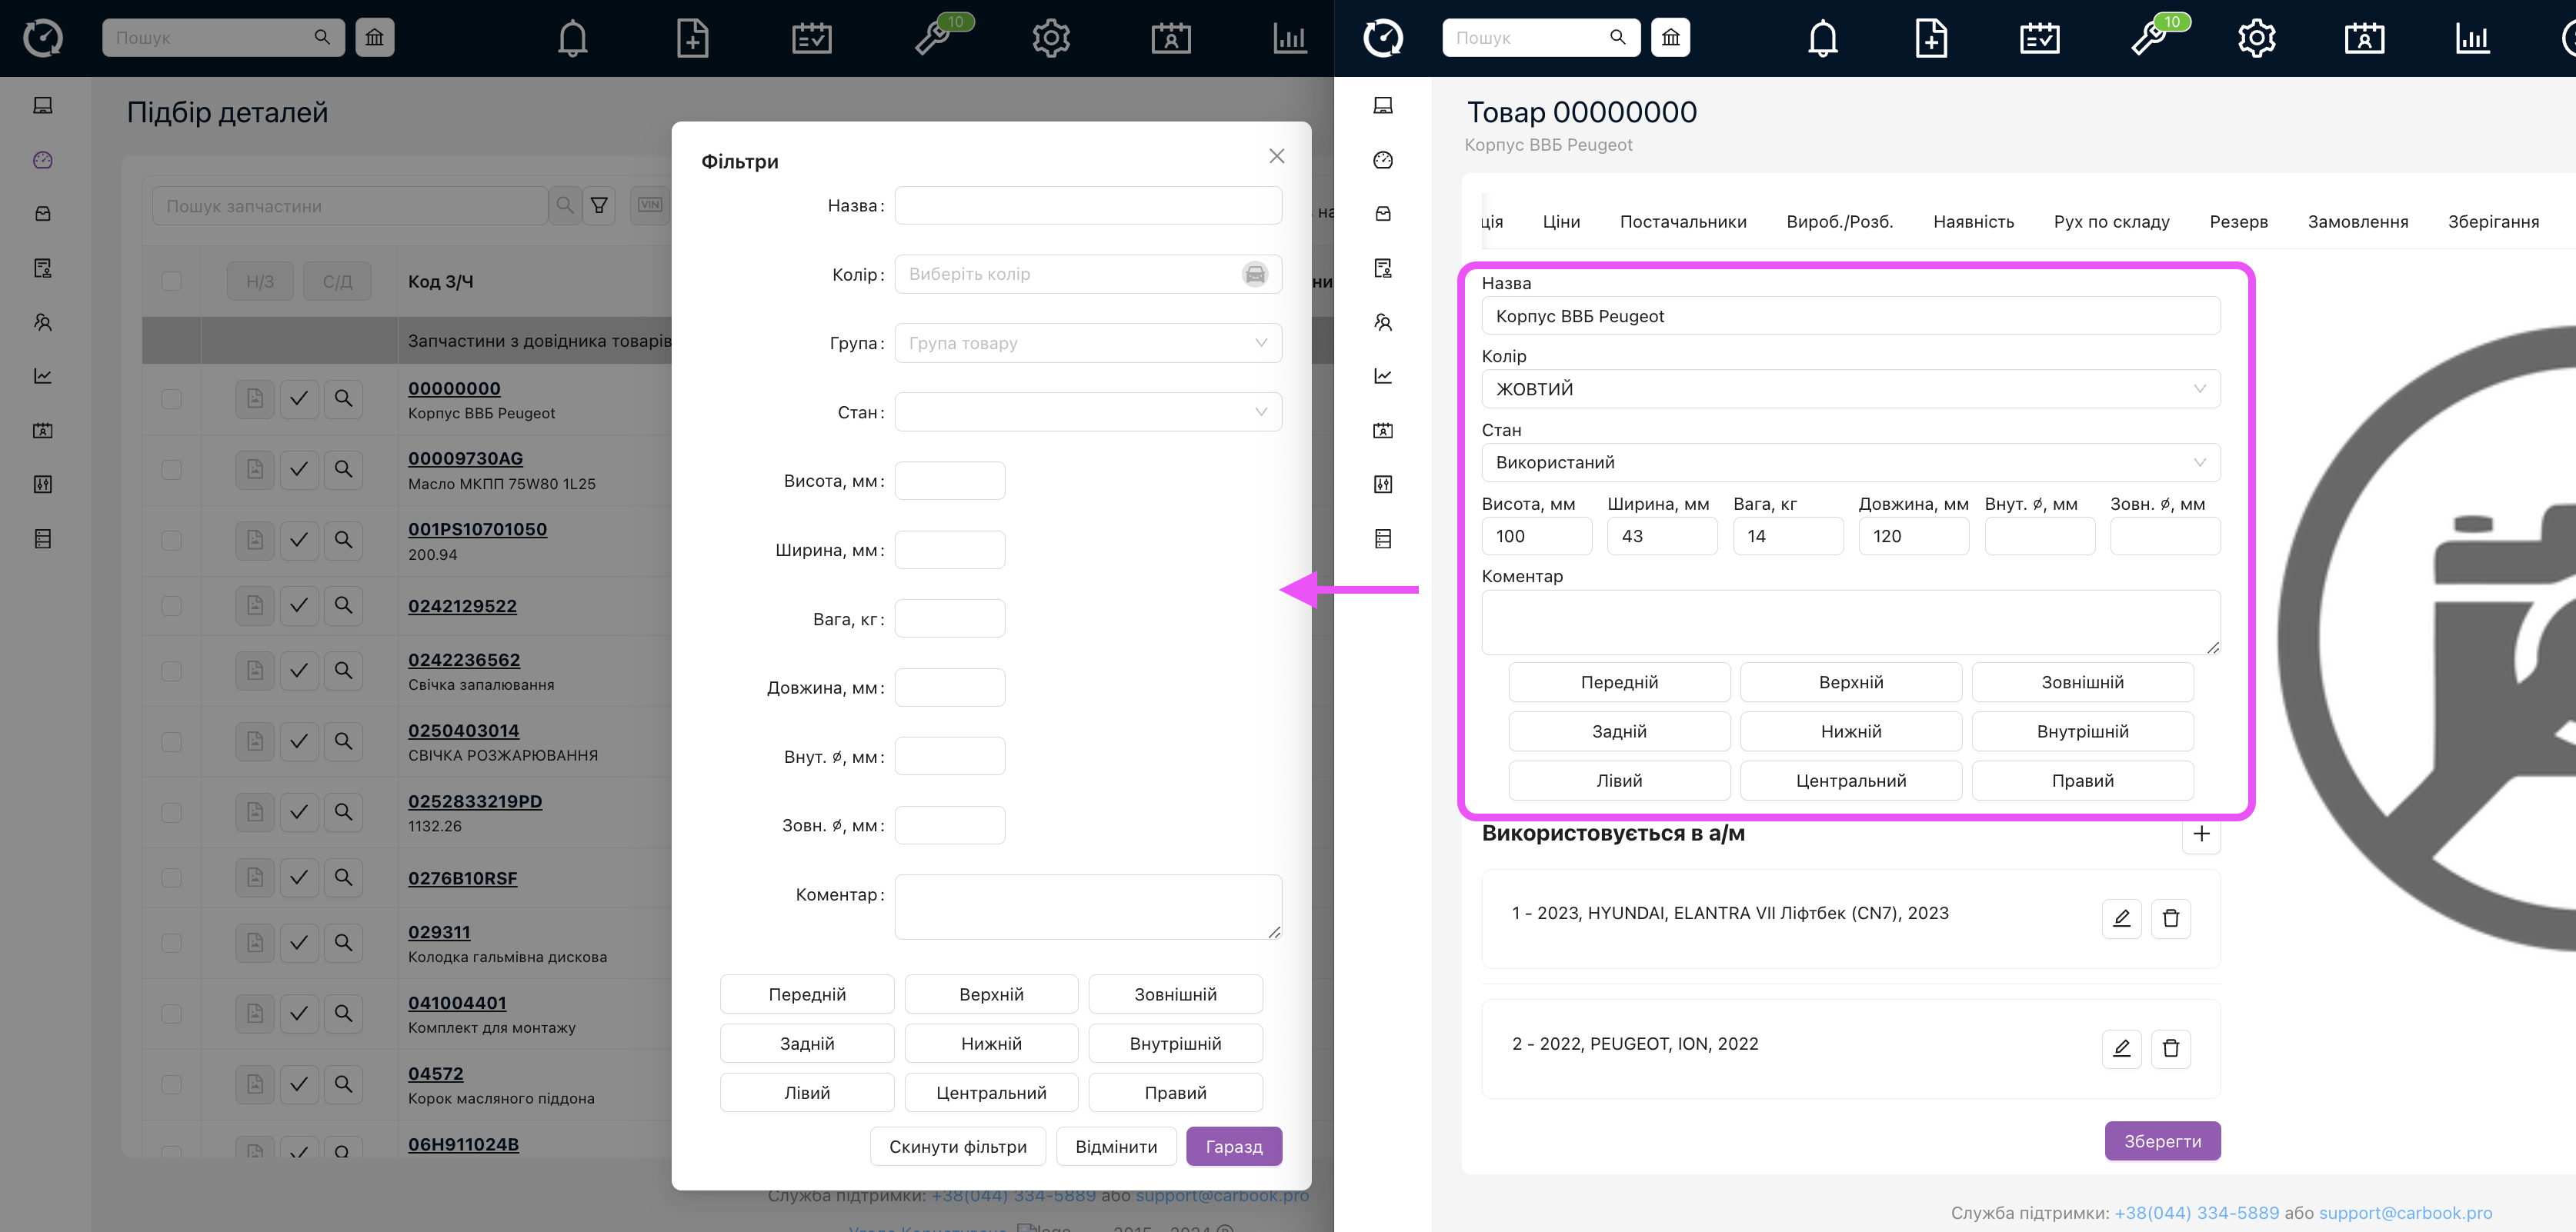
Task: Edit the Peugeot ION vehicle entry
Action: click(x=2121, y=1048)
